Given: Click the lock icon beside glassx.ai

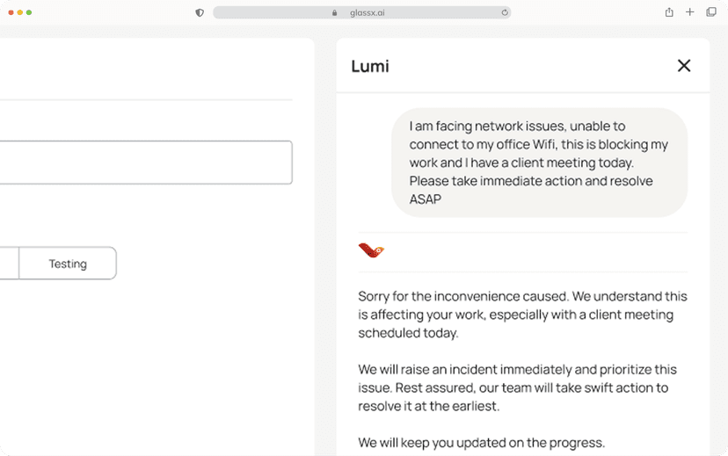Looking at the screenshot, I should (x=335, y=13).
